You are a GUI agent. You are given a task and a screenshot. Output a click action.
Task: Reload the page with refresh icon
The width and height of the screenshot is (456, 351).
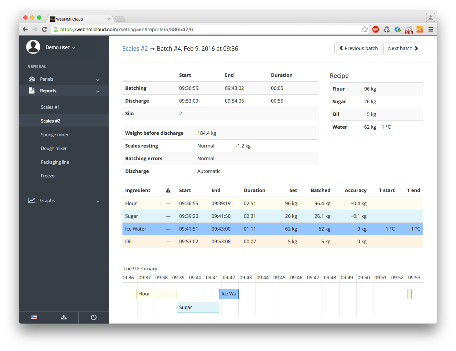coord(44,30)
